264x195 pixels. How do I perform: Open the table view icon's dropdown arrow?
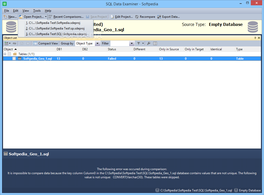10,43
